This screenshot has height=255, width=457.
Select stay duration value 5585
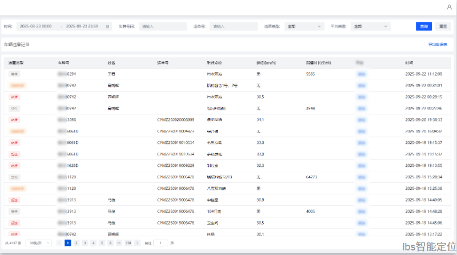tap(310, 74)
